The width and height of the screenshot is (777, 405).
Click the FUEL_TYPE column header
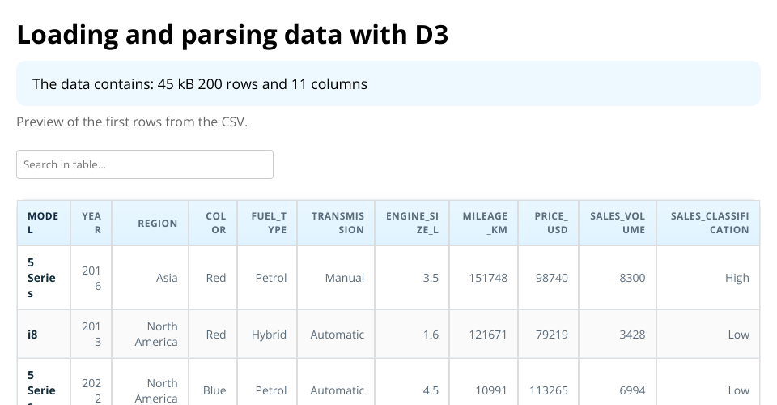coord(270,223)
